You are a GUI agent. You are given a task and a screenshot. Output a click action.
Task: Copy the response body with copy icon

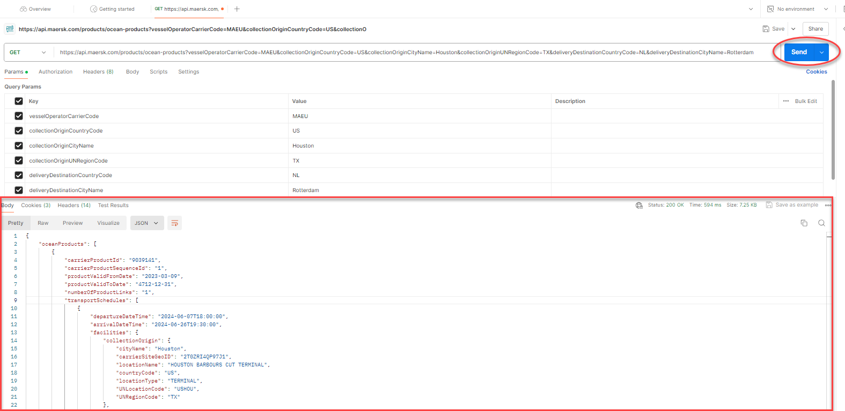[804, 223]
